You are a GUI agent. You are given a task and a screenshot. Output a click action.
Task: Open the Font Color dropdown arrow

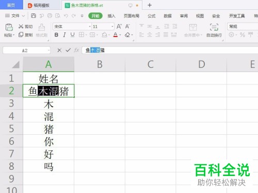tap(120, 35)
